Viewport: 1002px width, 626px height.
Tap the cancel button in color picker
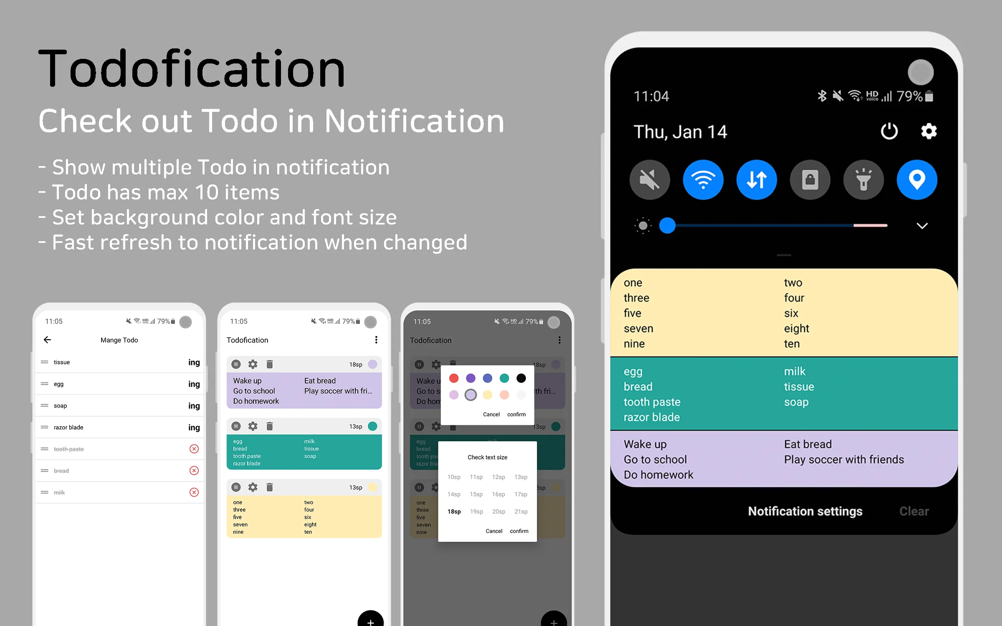[x=491, y=414]
